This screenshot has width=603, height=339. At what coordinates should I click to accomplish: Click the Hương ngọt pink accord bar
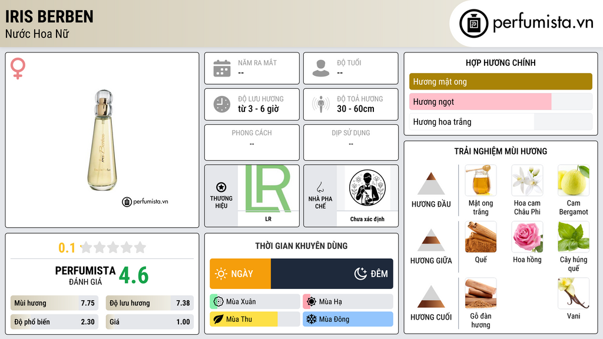(x=481, y=102)
